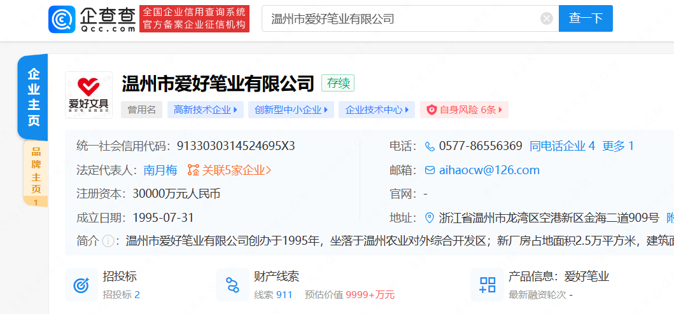Clear the search box with the X icon
This screenshot has width=674, height=314.
click(546, 18)
